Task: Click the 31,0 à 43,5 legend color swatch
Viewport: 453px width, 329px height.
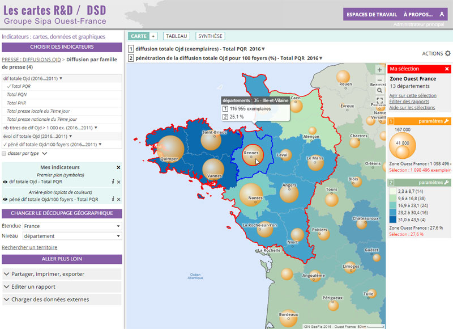Action: (x=392, y=220)
